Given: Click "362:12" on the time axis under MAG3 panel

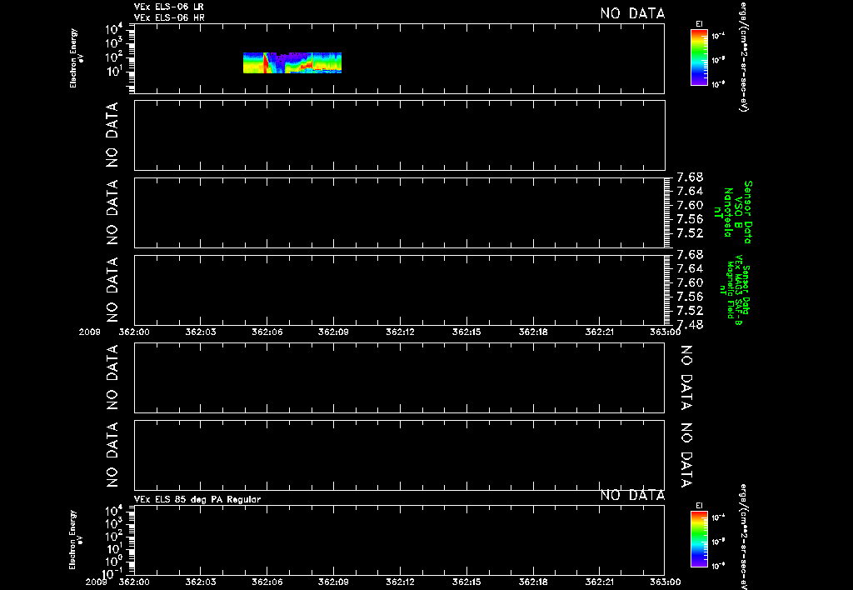Looking at the screenshot, I should pyautogui.click(x=400, y=332).
